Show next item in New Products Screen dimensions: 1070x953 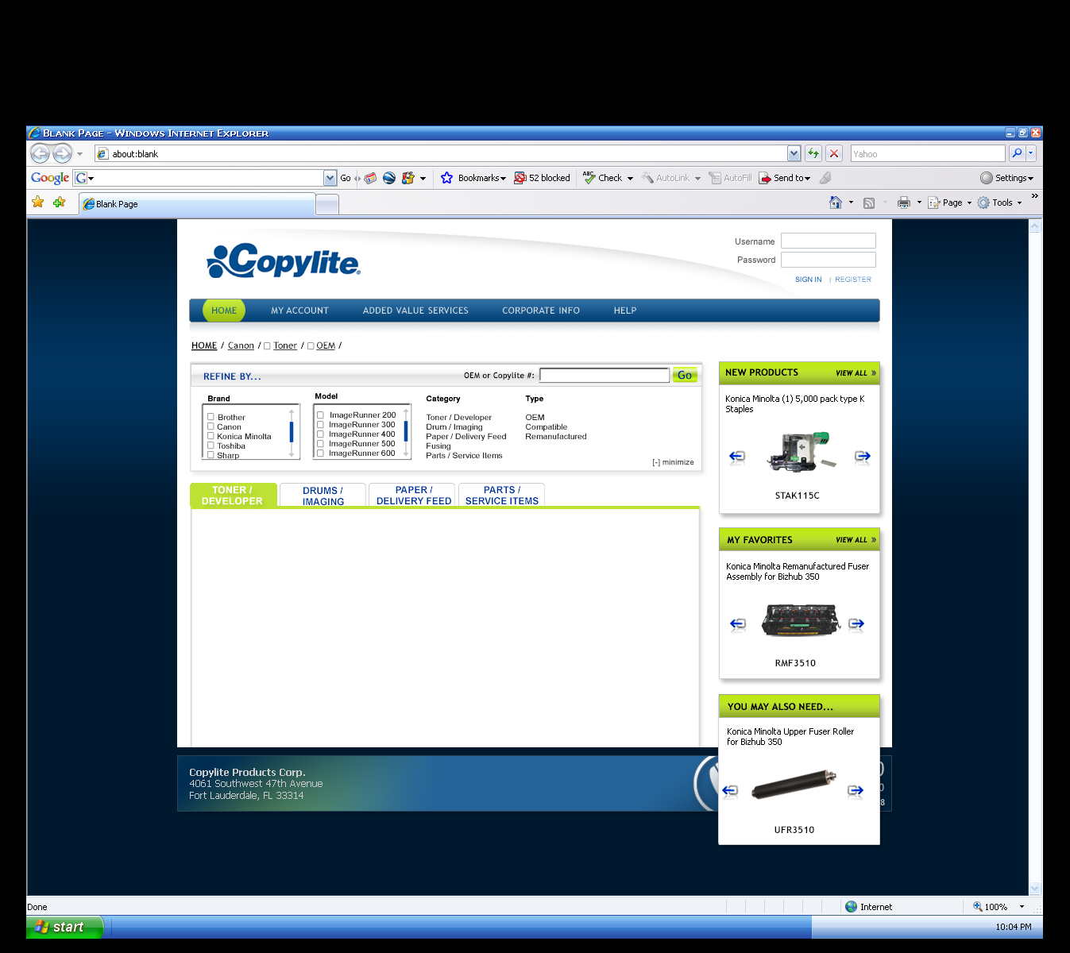pyautogui.click(x=863, y=457)
